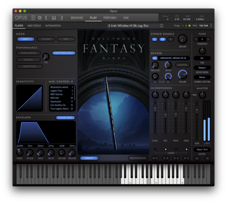
Task: Solo the Close microphone with S
Action: click(x=157, y=158)
